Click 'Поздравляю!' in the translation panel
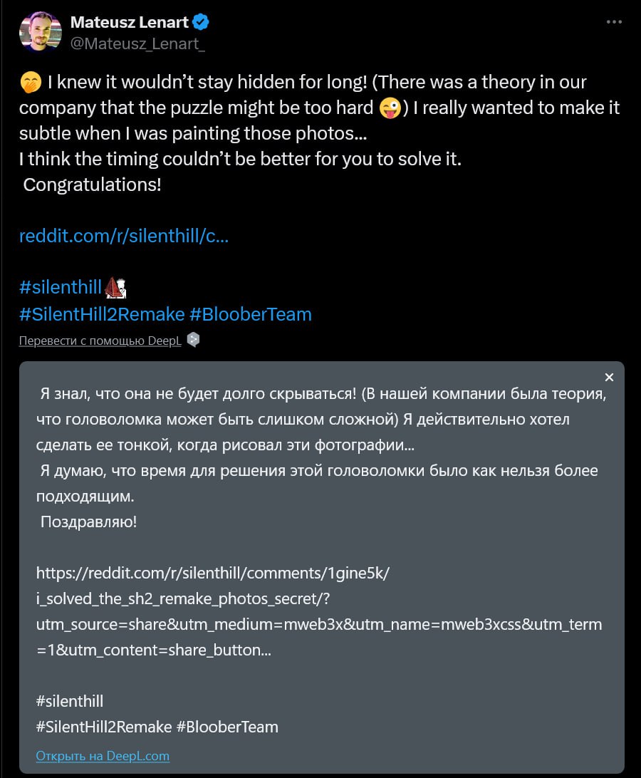The height and width of the screenshot is (778, 641). point(88,522)
